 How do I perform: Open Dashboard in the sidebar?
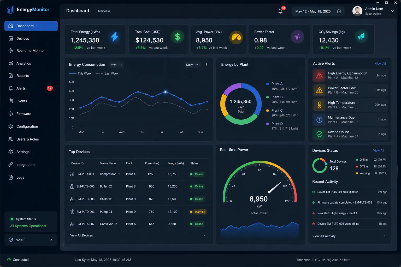click(31, 26)
